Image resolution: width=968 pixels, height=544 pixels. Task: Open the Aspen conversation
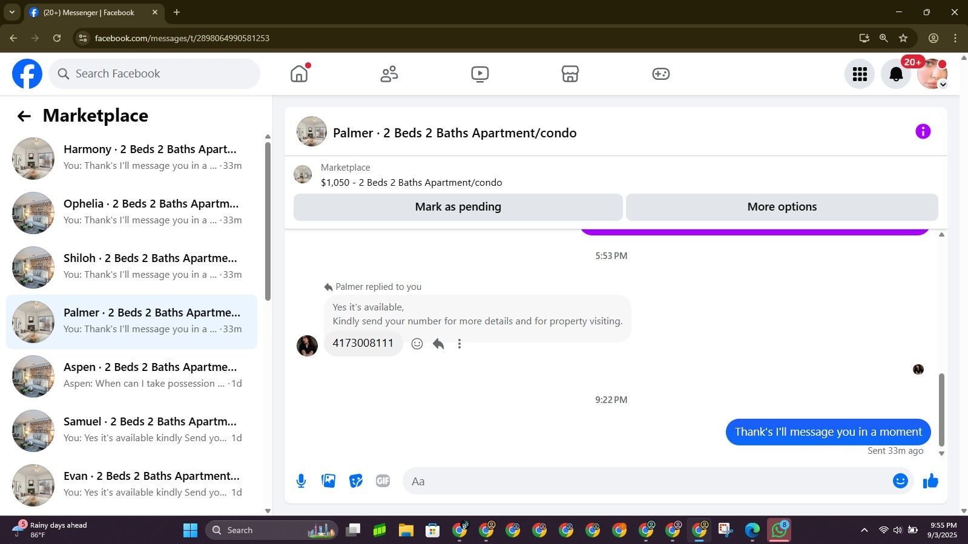(x=131, y=376)
